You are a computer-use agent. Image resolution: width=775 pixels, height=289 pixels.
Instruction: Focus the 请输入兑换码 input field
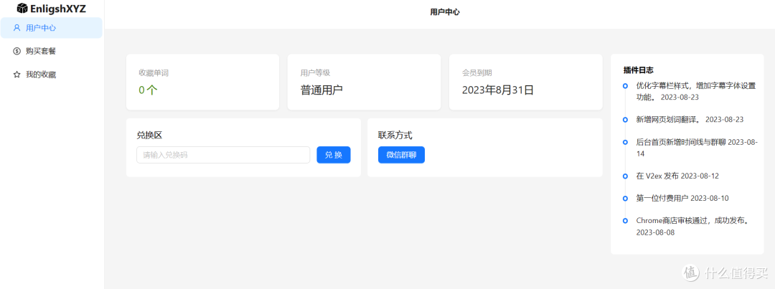(223, 155)
